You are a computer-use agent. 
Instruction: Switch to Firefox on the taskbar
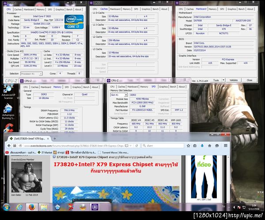32,207
